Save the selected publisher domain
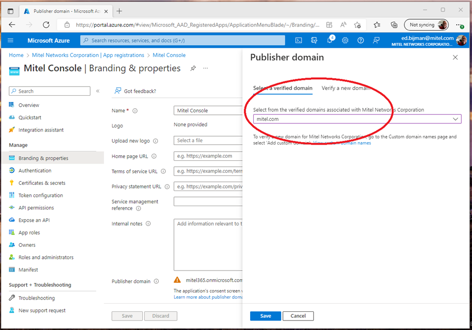Image resolution: width=472 pixels, height=330 pixels. [265, 316]
